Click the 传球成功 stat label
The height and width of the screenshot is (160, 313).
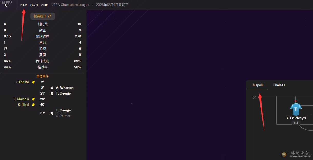pyautogui.click(x=43, y=61)
